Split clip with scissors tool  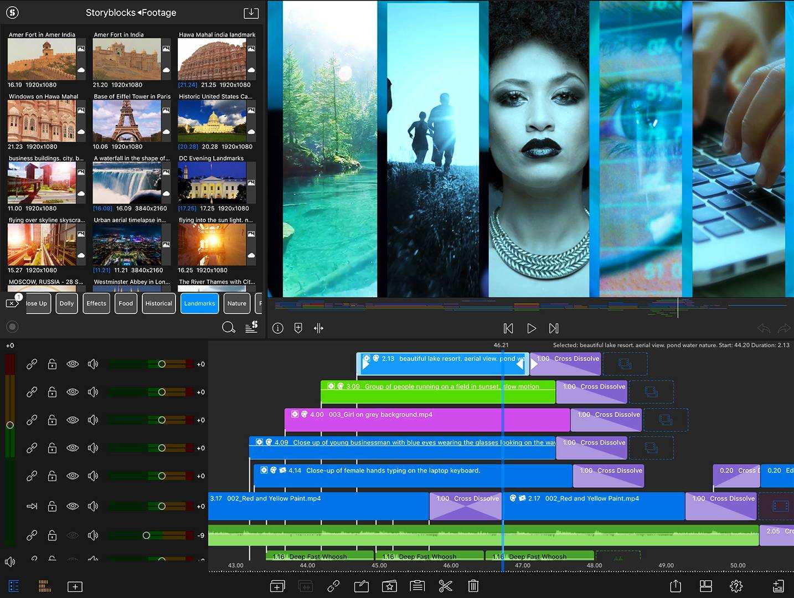[x=445, y=586]
